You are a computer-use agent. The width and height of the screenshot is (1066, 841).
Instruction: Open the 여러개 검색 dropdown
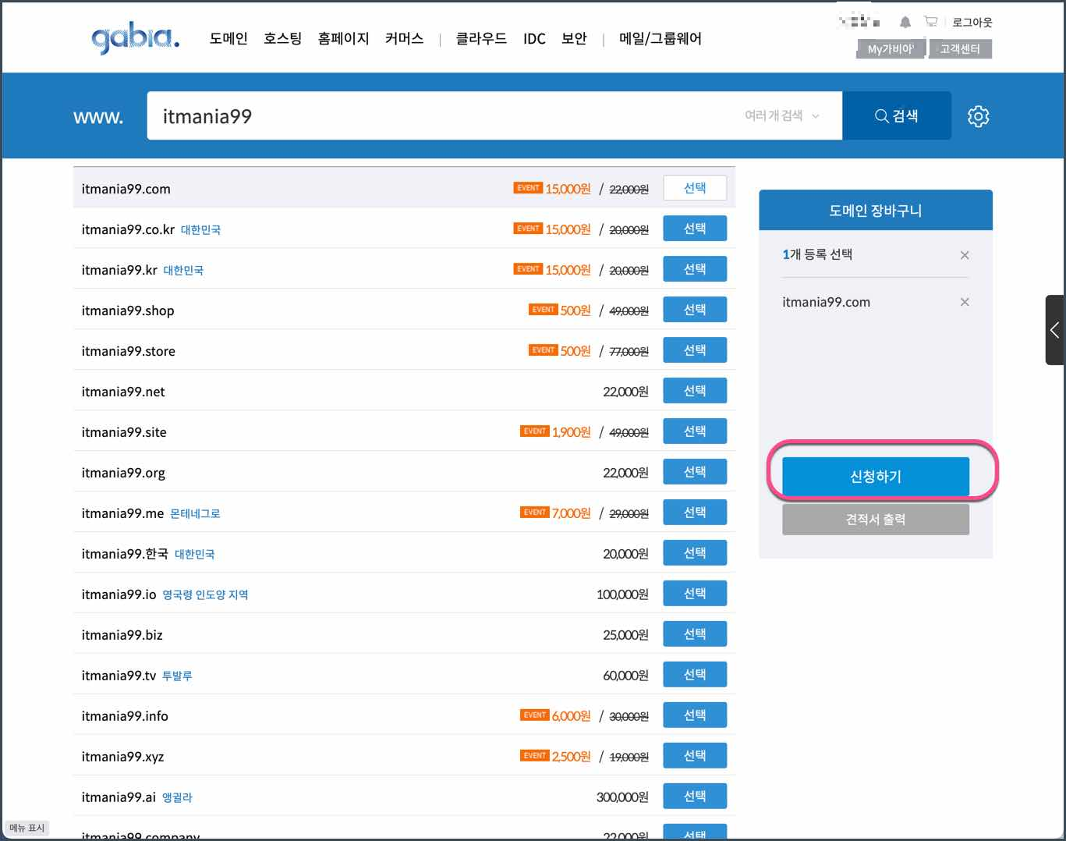pos(781,115)
